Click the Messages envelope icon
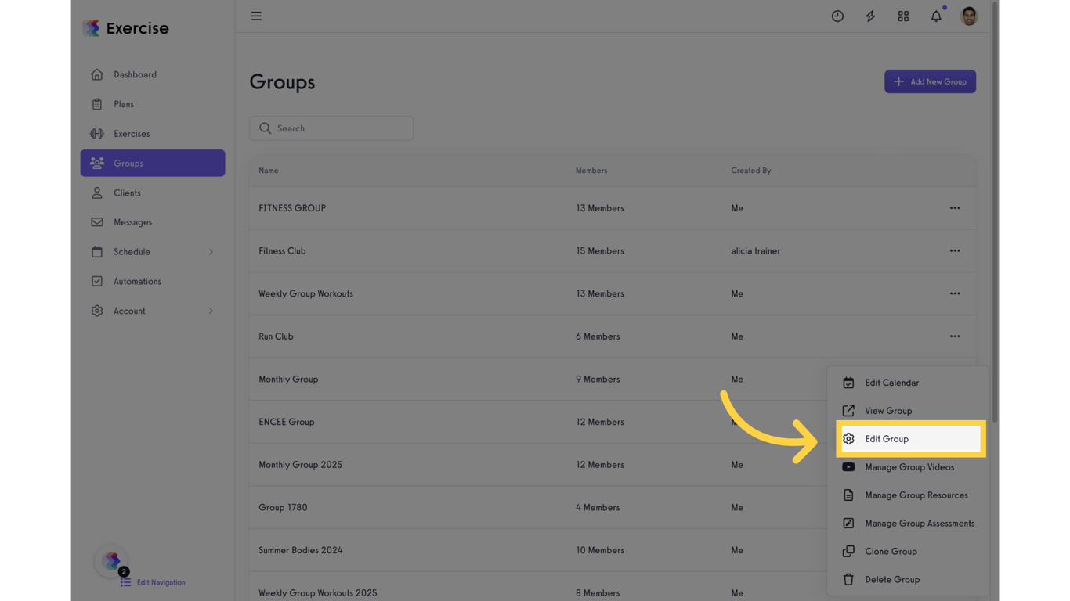This screenshot has width=1070, height=601. (x=97, y=222)
